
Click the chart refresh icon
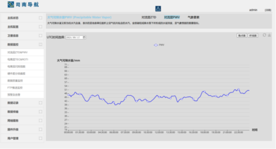(264, 35)
